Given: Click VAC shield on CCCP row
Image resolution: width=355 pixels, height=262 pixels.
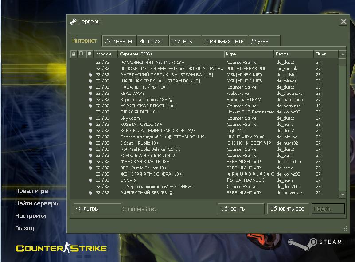Looking at the screenshot, I should 90,180.
